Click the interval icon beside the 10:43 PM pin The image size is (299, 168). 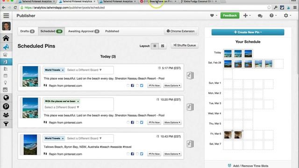point(190,144)
